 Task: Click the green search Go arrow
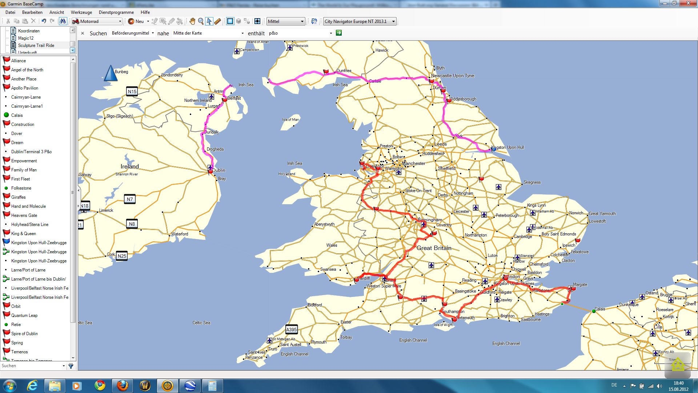coord(339,33)
